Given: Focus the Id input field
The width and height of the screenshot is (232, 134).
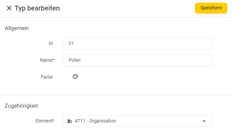Looking at the screenshot, I should (137, 44).
